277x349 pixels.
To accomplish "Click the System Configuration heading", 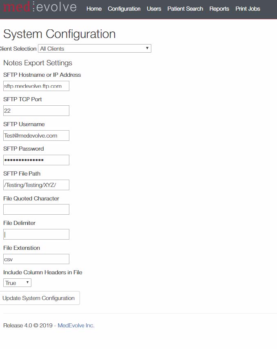I will 59,34.
